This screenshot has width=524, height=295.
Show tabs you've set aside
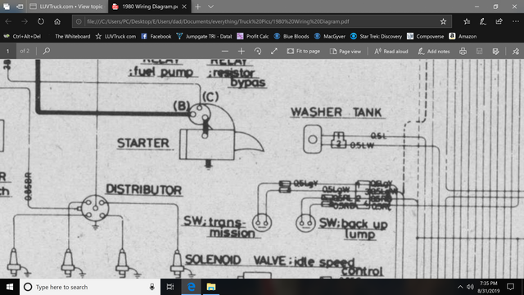point(7,7)
